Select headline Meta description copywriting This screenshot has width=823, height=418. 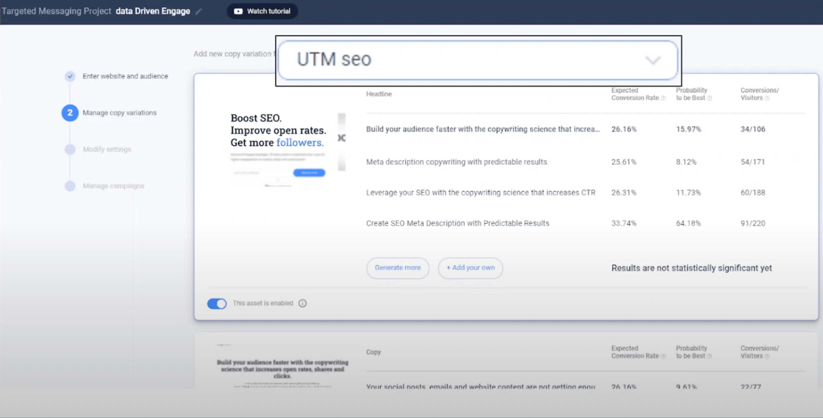coord(456,162)
